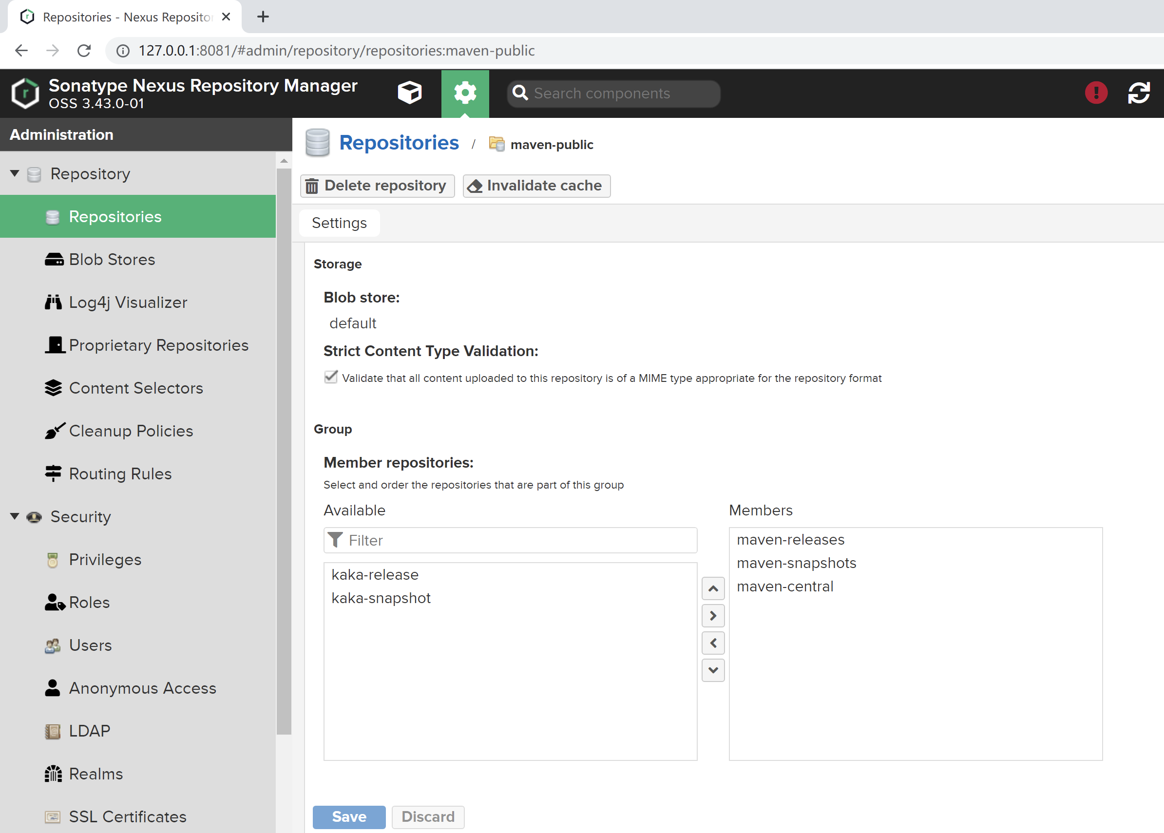The width and height of the screenshot is (1164, 833).
Task: Collapse the Repository tree section
Action: [15, 173]
